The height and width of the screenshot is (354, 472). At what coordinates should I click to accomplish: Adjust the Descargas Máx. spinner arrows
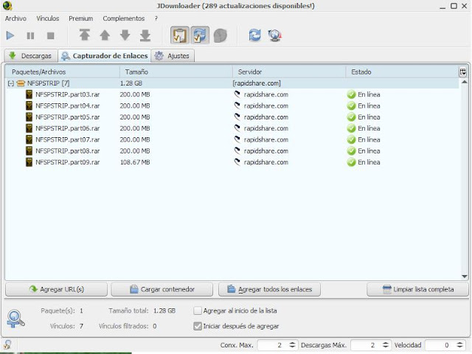(386, 345)
